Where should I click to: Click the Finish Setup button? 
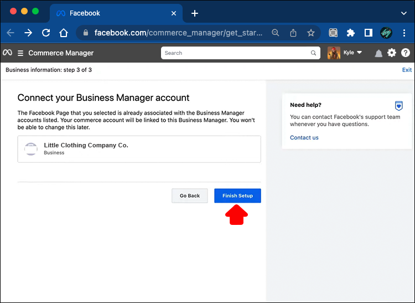pos(237,196)
